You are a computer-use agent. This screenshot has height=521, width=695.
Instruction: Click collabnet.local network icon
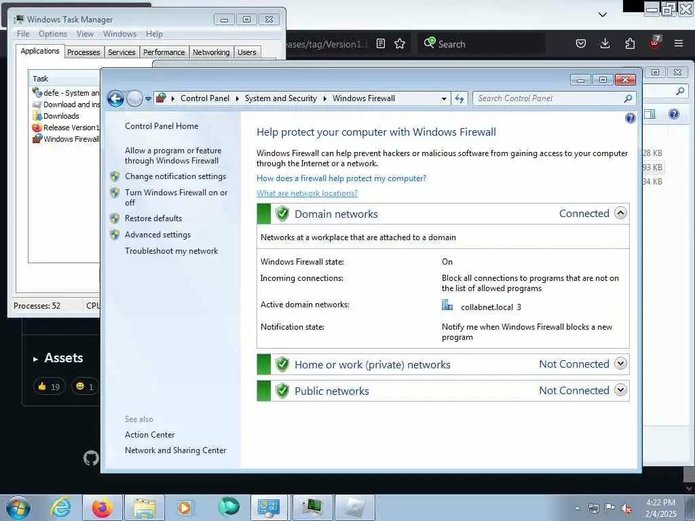tap(447, 305)
